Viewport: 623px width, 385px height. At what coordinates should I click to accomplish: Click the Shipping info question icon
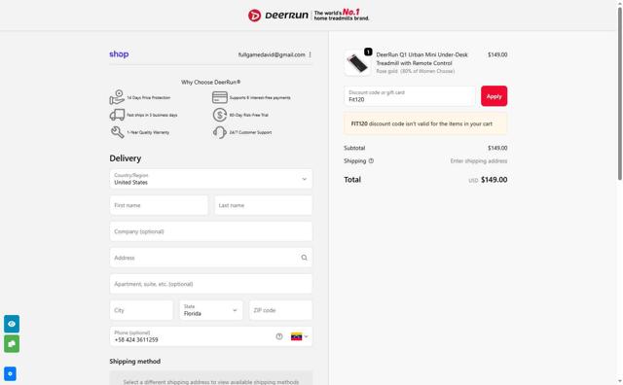371,160
